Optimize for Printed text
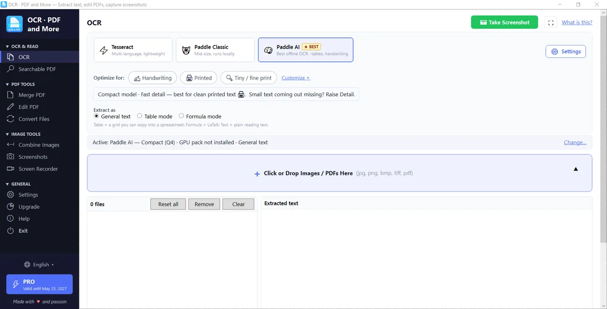607x309 pixels. 199,78
